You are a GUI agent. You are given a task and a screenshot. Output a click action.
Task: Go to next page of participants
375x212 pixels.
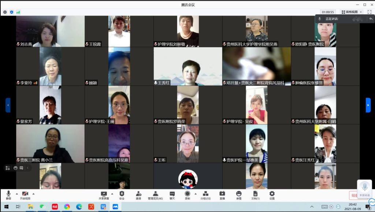tap(368, 105)
